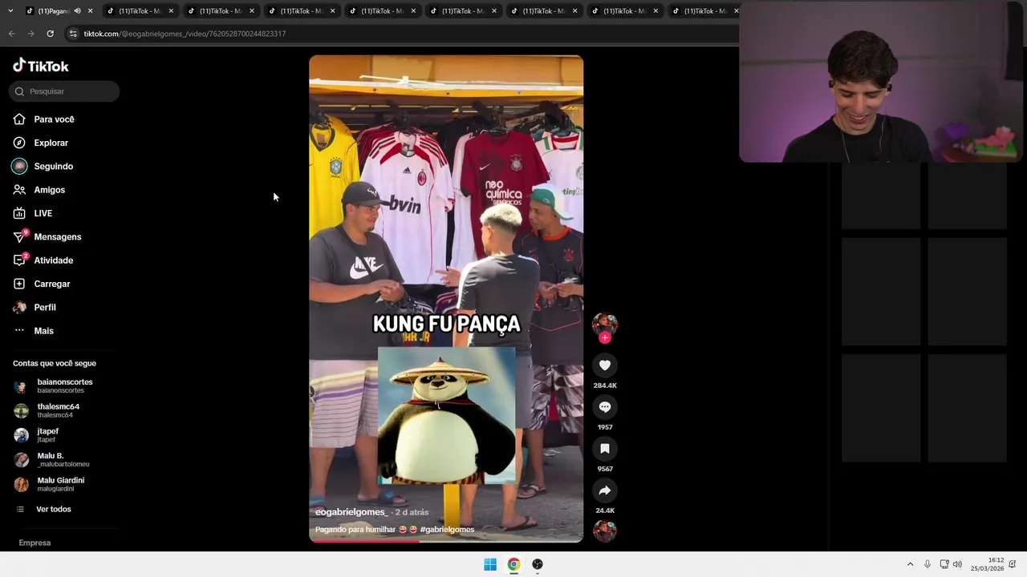Focus the Pesquisar search field
Image resolution: width=1027 pixels, height=577 pixels.
pos(64,91)
